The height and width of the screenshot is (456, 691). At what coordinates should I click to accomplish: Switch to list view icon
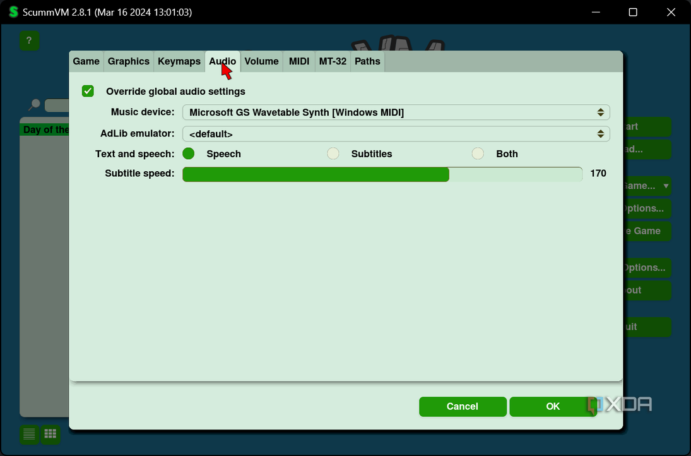click(x=29, y=434)
